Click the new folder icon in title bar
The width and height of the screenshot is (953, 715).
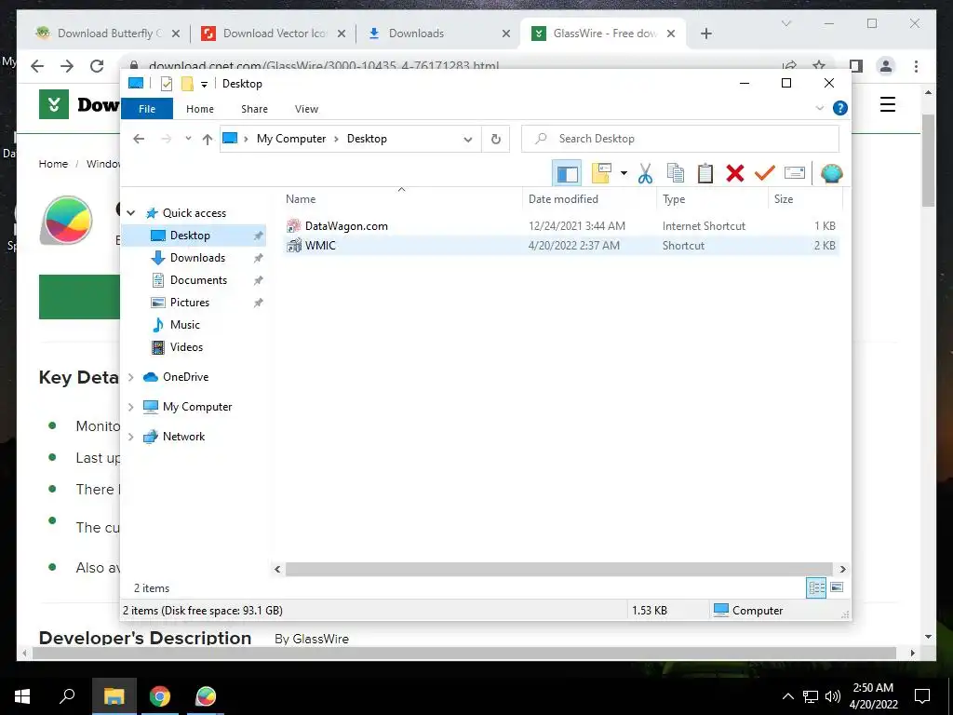coord(187,84)
